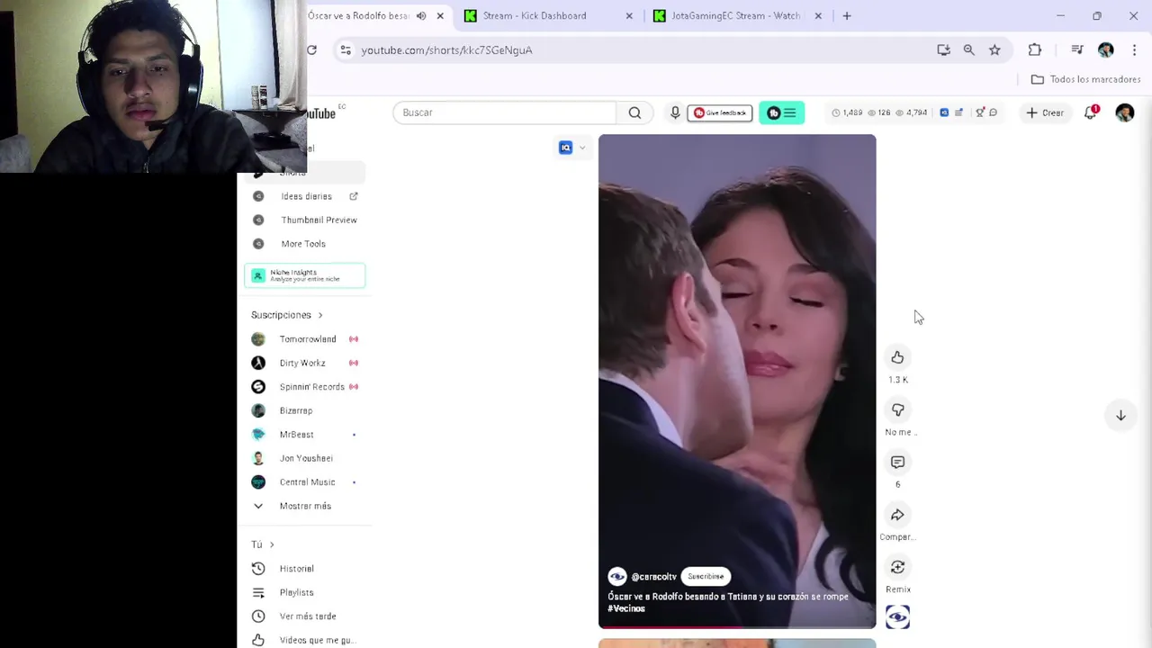Open the @caracoltv channel link

[x=654, y=577]
